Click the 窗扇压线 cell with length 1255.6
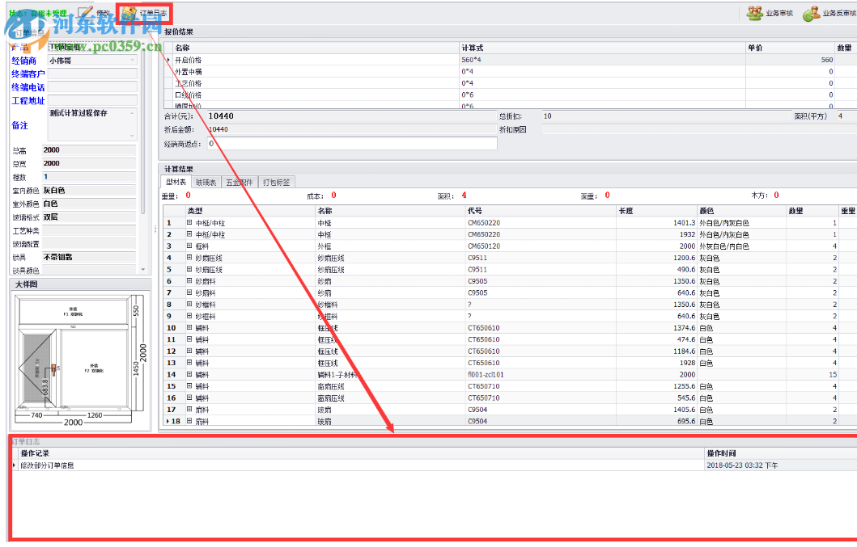Viewport: 857px width, 547px height. coord(390,386)
